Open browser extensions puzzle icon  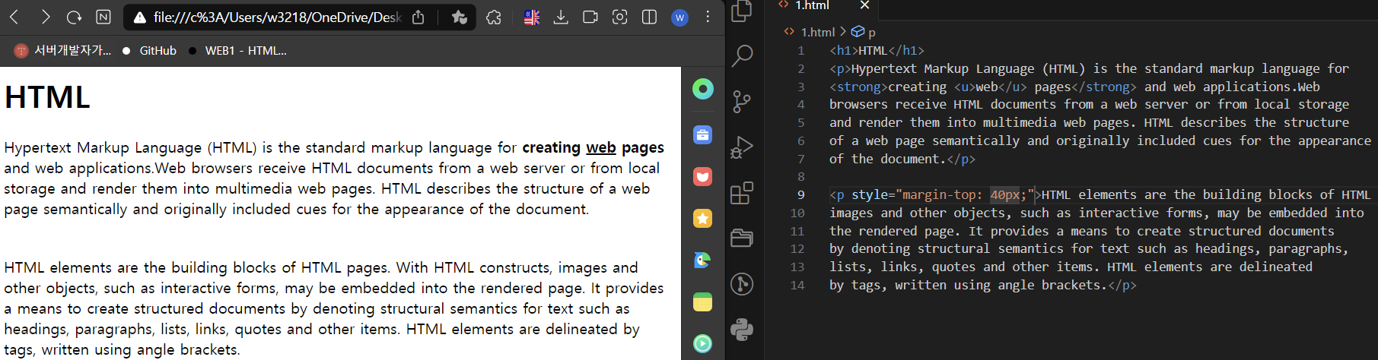494,17
